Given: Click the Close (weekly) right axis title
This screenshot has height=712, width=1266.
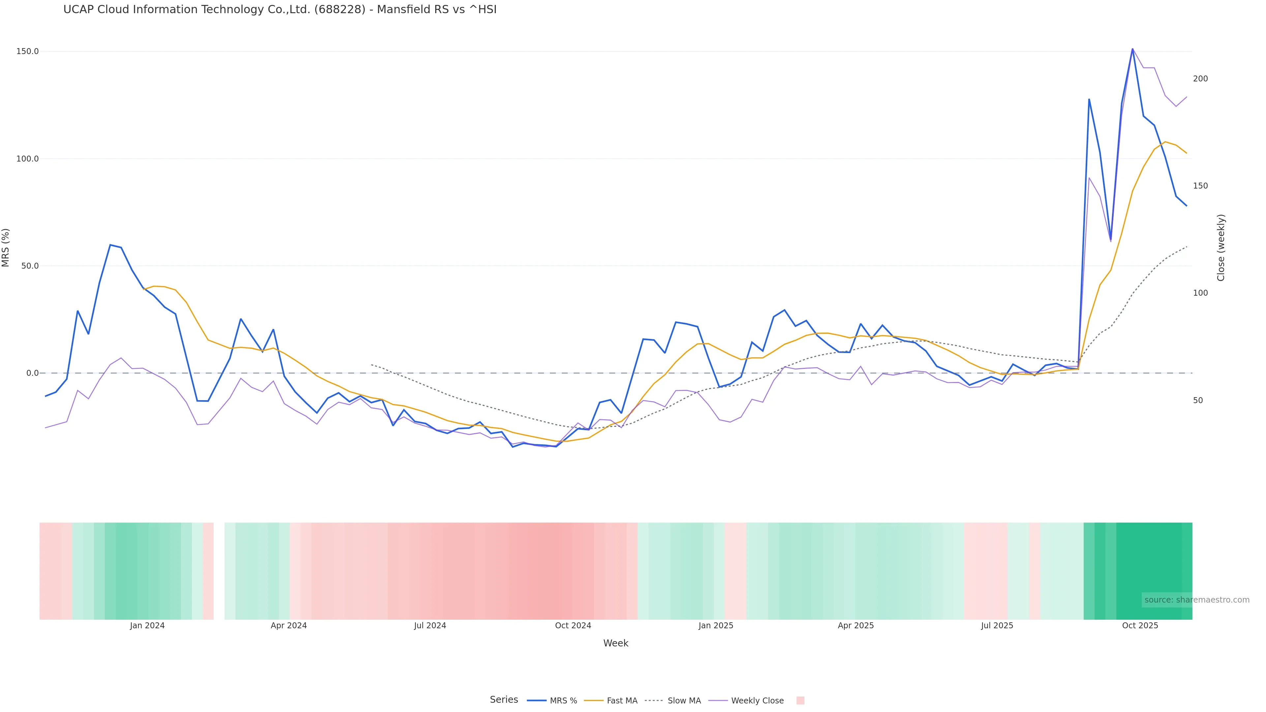Looking at the screenshot, I should (x=1221, y=248).
